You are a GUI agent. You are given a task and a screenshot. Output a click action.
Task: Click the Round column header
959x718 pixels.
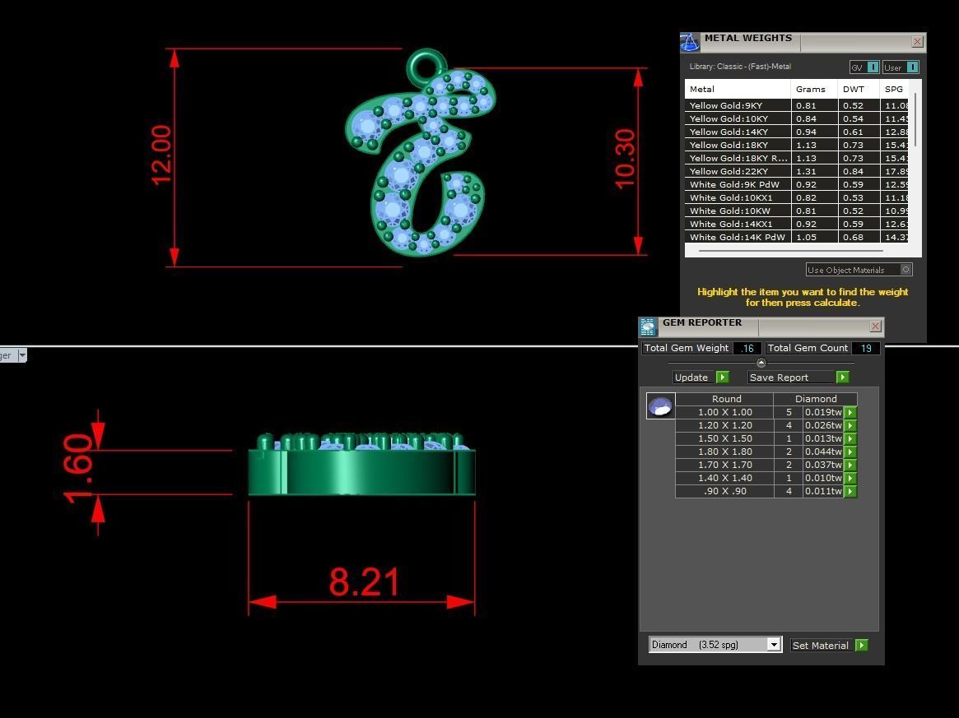(726, 399)
